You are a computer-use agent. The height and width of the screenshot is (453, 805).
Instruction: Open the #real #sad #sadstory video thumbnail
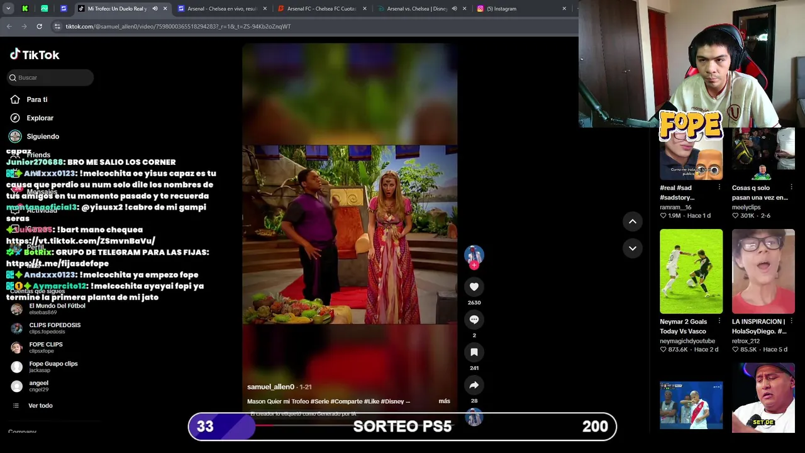click(691, 154)
